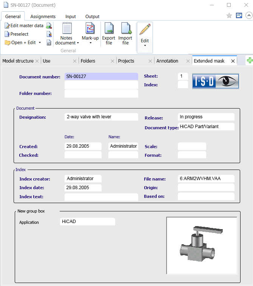Click the small icon right of Edit master data

(49, 26)
